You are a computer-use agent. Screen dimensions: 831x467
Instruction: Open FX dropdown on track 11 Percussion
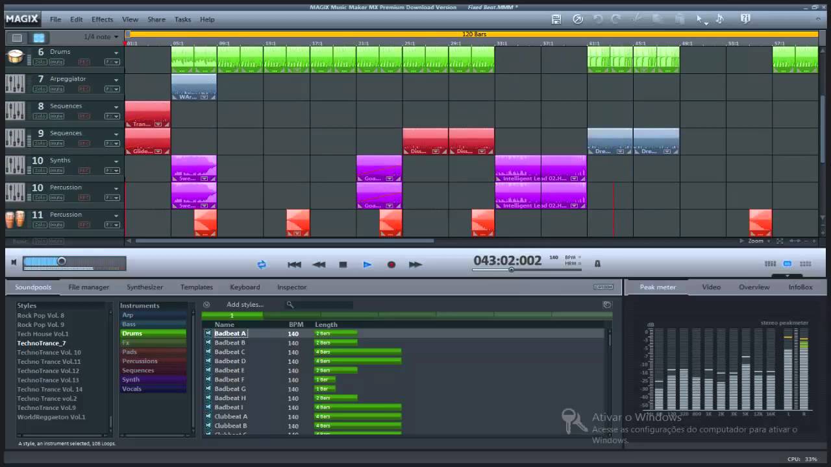112,225
